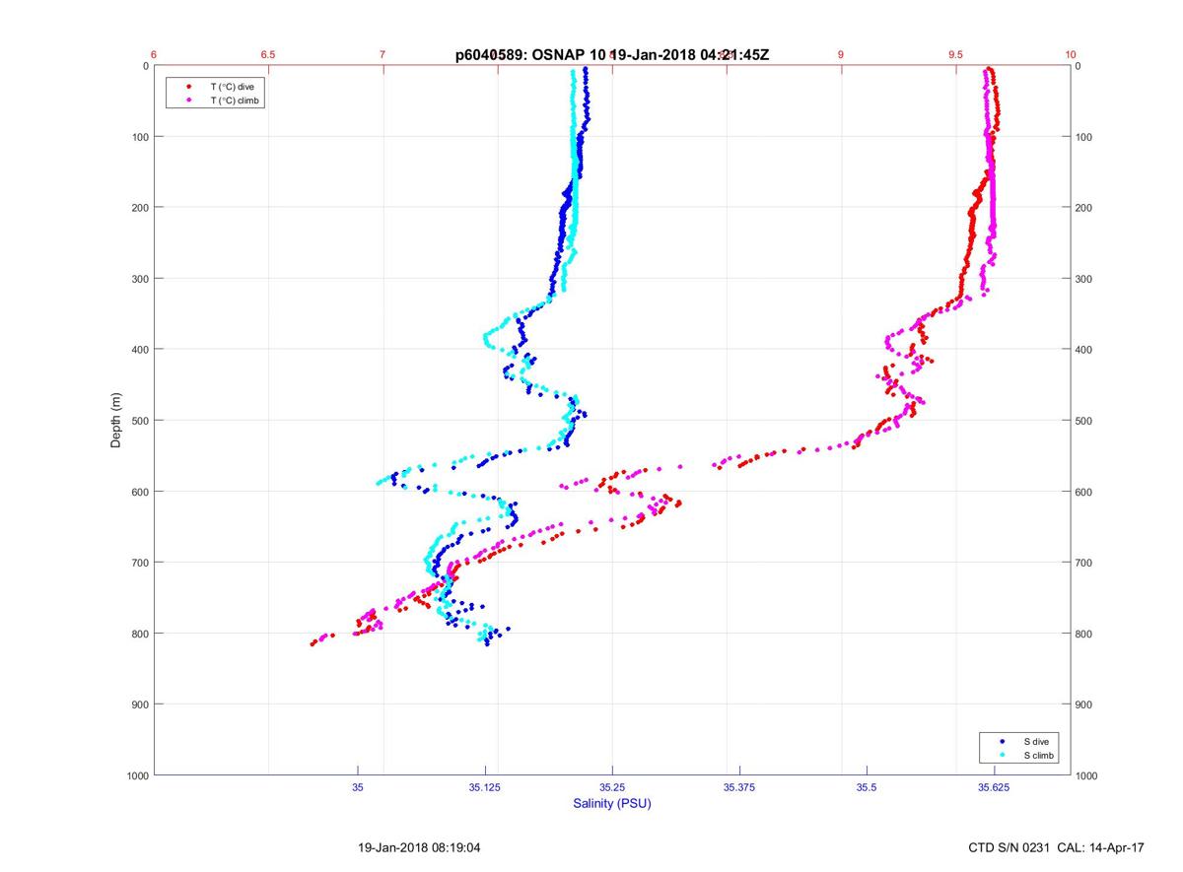This screenshot has height=872, width=1183.
Task: Click temperature tick label 6.5 on top axis
Action: pos(268,55)
